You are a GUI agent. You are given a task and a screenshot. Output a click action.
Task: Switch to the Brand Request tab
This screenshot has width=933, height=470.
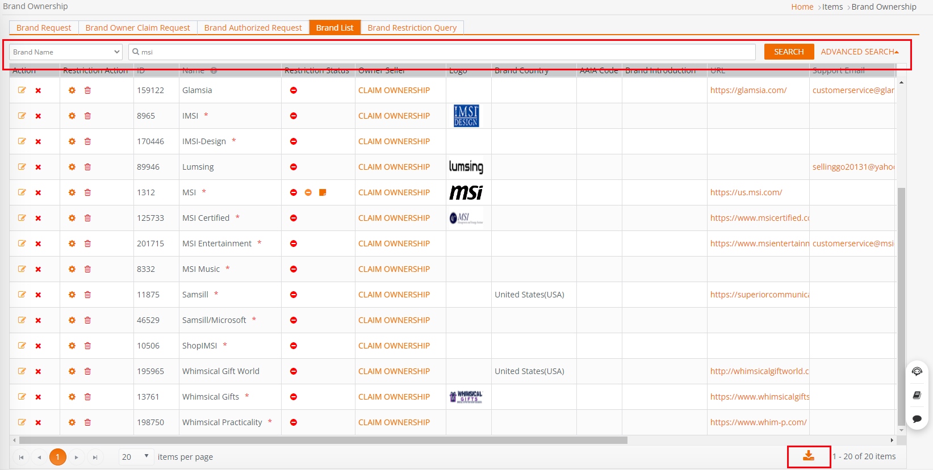44,28
